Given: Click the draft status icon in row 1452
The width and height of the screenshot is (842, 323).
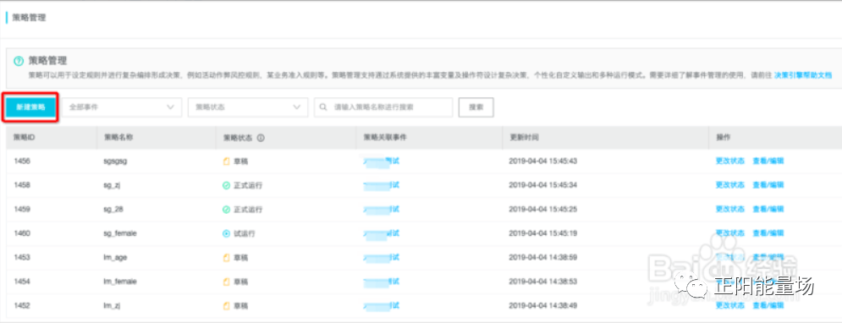Looking at the screenshot, I should click(x=226, y=306).
